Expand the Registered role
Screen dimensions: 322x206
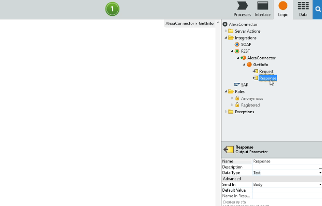click(232, 105)
